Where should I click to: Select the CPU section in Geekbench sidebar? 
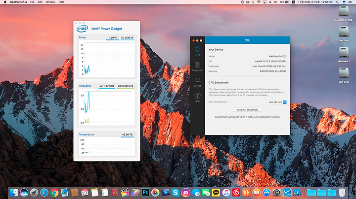coord(197,51)
